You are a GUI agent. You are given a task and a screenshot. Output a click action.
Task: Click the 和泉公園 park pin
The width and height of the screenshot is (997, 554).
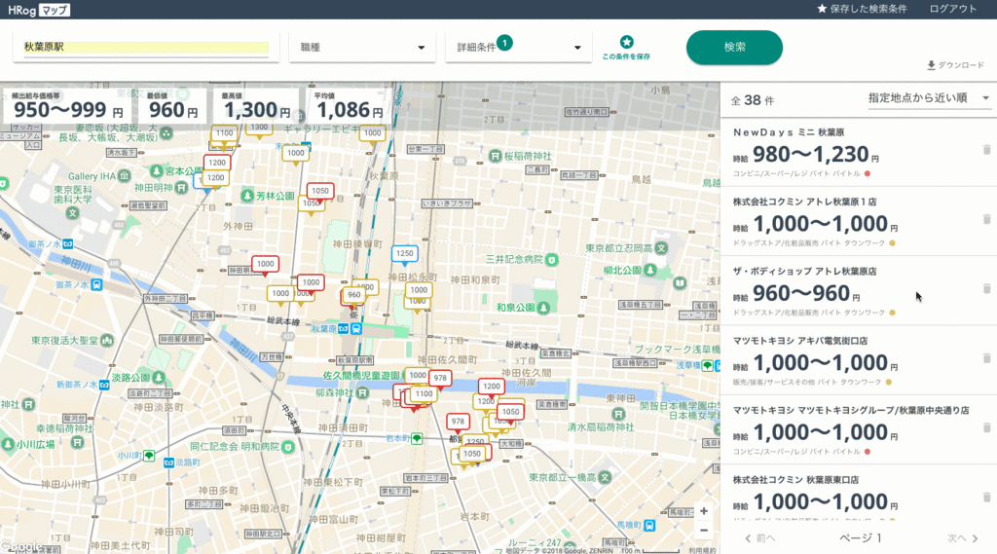[x=543, y=308]
